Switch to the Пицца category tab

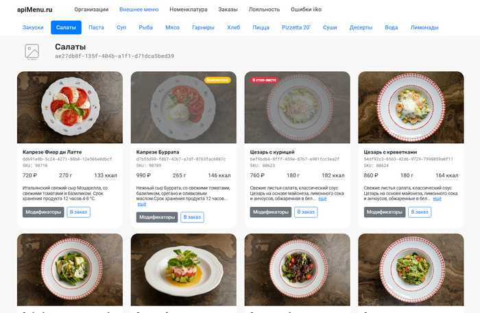(x=261, y=27)
